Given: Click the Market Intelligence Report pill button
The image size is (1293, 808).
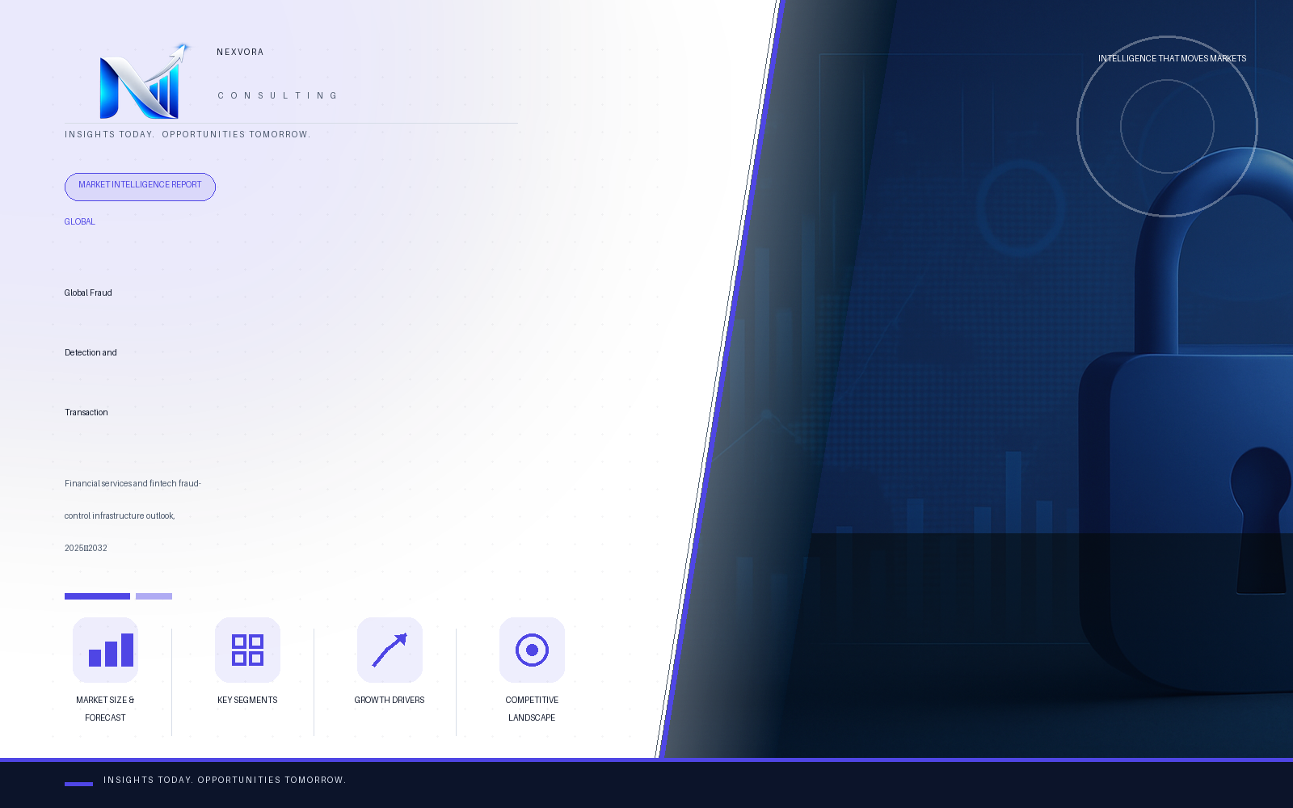Looking at the screenshot, I should pos(140,187).
